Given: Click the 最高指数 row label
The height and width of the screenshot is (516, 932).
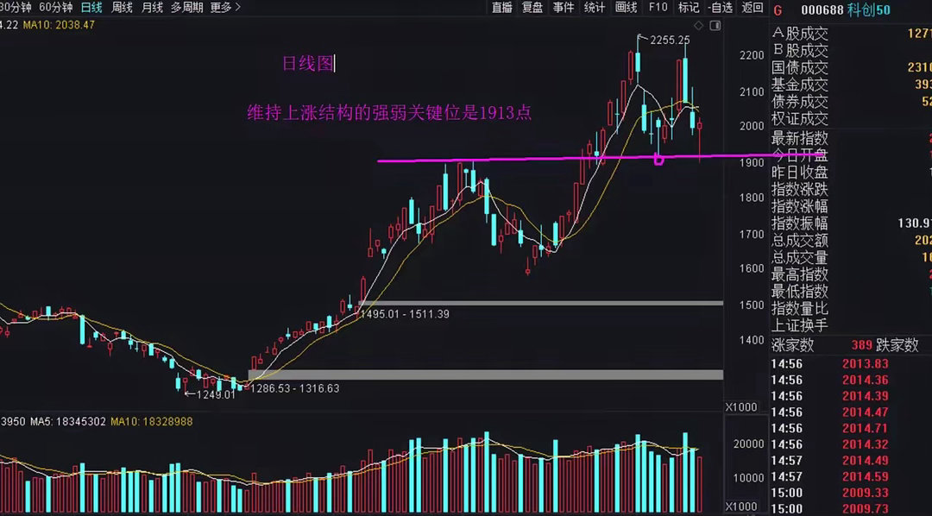Looking at the screenshot, I should (x=799, y=274).
